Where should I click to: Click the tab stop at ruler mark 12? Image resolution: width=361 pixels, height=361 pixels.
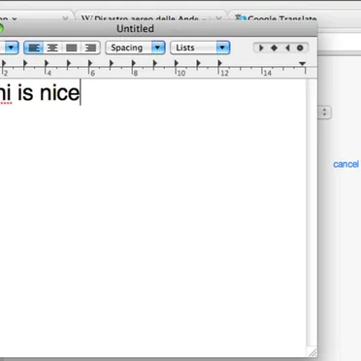(x=219, y=64)
